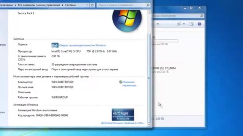The height and width of the screenshot is (136, 243).
Task: Click the search magnifier in the Control Panel window
Action: [x=148, y=5]
